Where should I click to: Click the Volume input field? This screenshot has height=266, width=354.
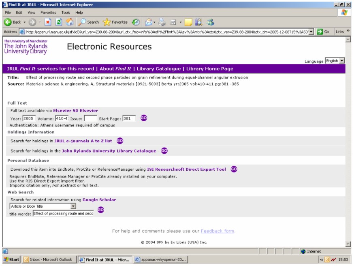click(x=62, y=118)
